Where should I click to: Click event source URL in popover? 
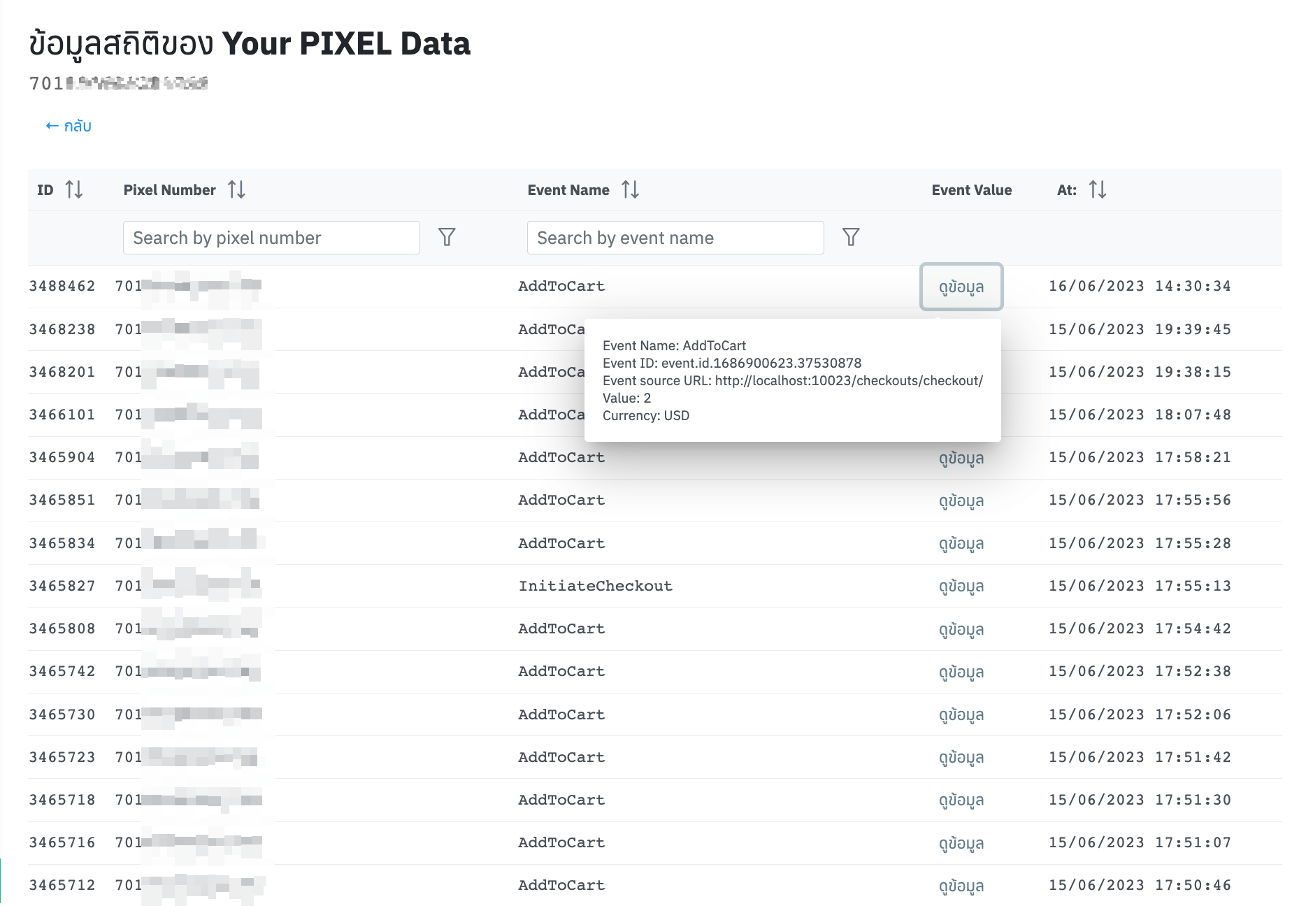(x=848, y=380)
